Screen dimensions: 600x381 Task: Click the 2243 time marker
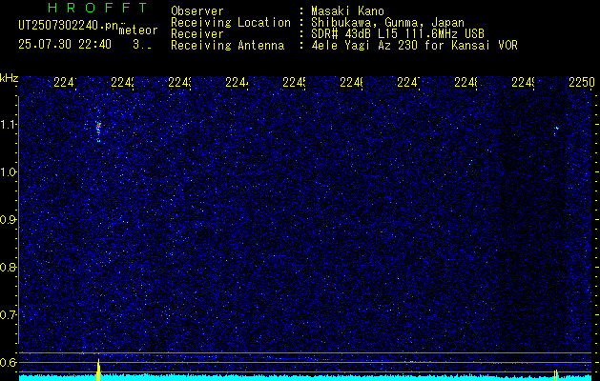[180, 82]
